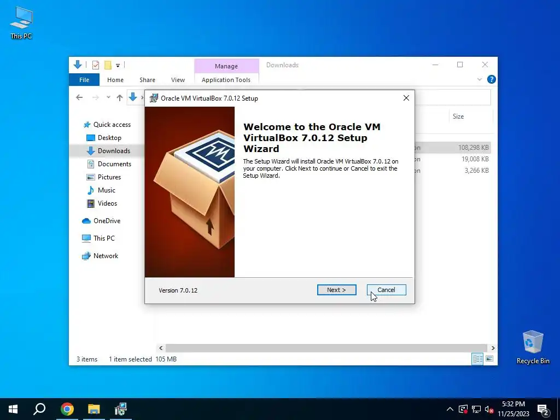This screenshot has width=560, height=420.
Task: Open Explorer Help icon
Action: (x=492, y=79)
